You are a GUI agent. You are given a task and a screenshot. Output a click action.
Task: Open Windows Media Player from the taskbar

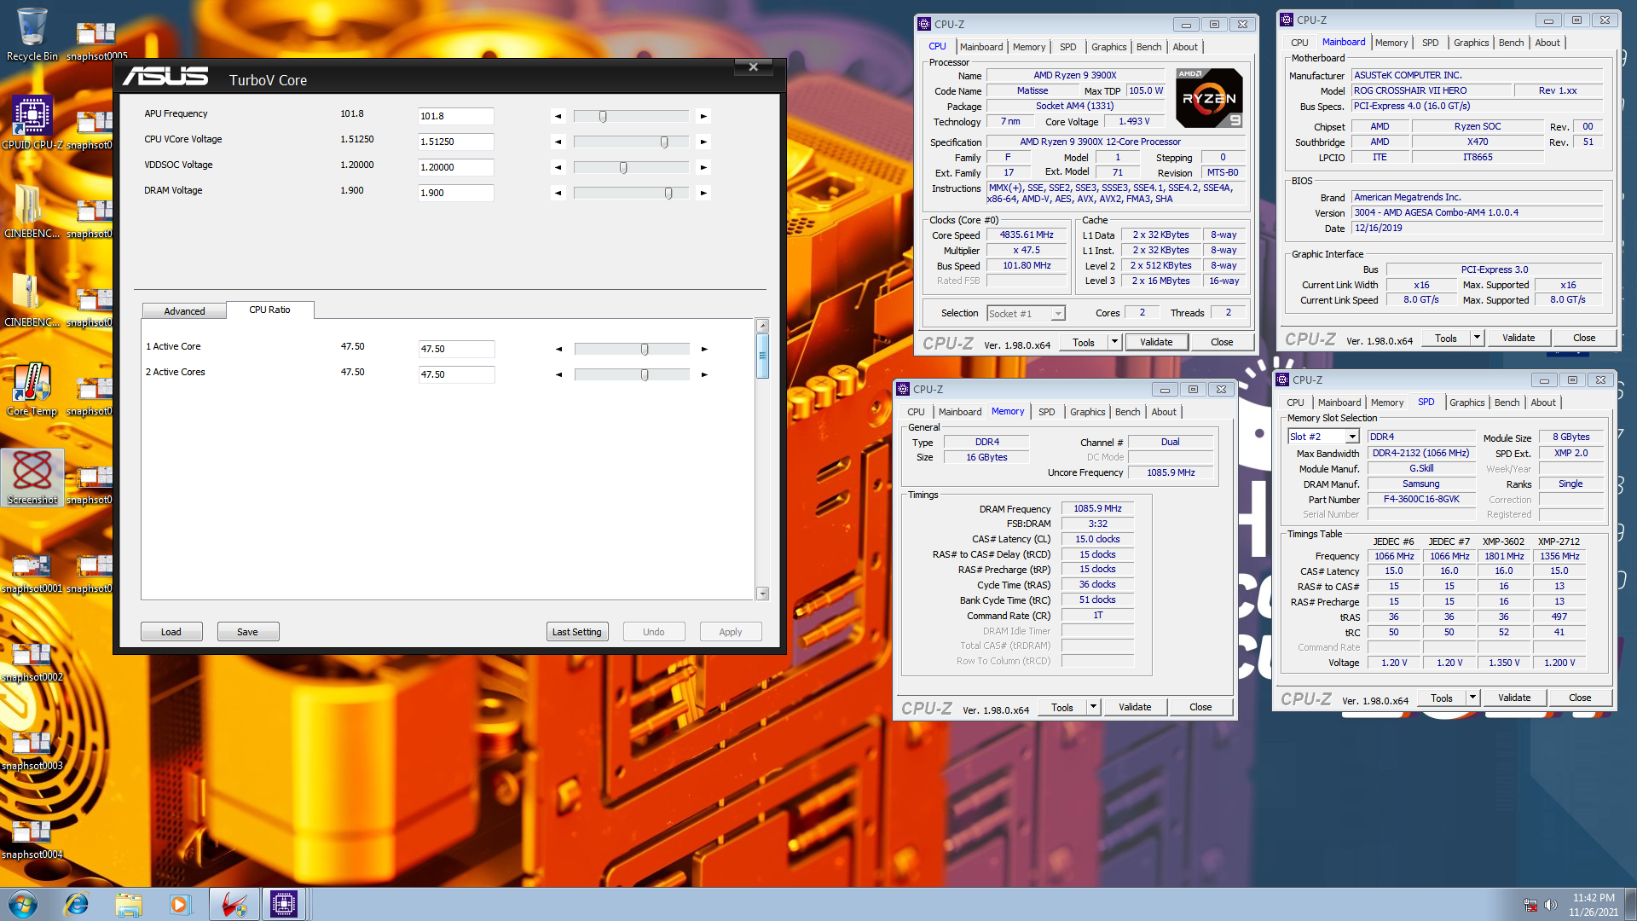coord(180,904)
